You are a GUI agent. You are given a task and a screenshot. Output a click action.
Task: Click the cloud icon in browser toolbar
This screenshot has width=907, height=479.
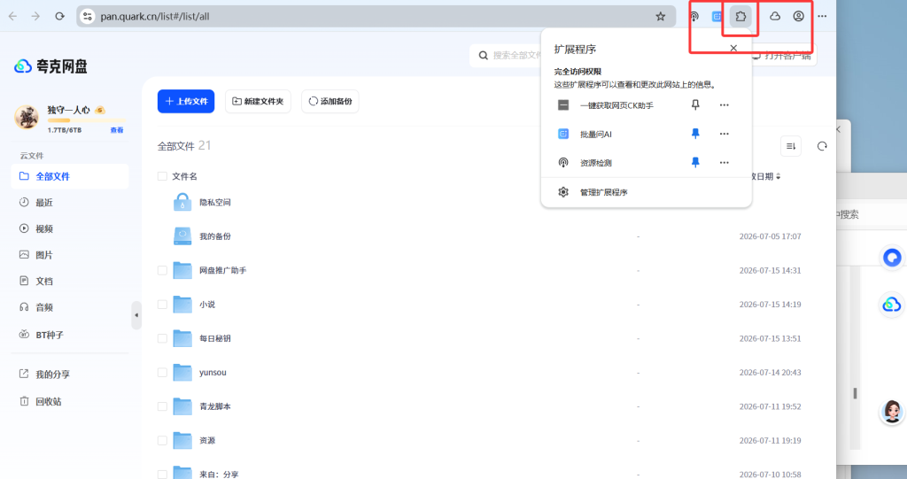pos(775,16)
